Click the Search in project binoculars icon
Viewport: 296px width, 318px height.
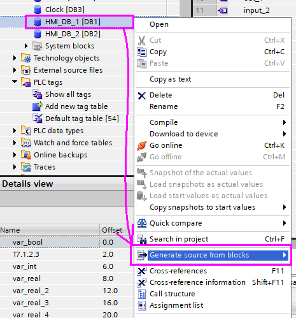point(142,239)
